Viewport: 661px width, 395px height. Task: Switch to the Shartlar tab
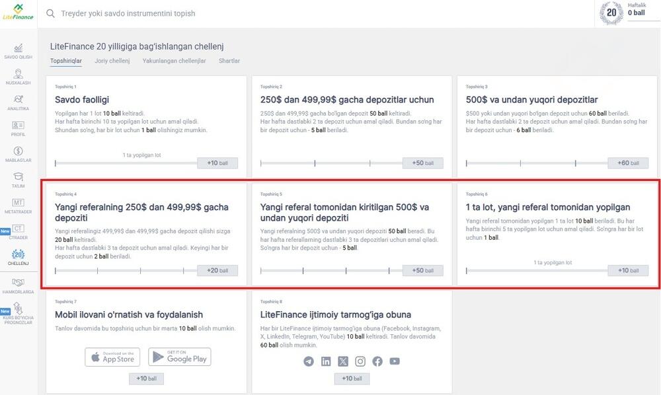229,60
